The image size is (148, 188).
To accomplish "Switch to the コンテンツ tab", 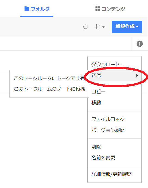I will (110, 9).
